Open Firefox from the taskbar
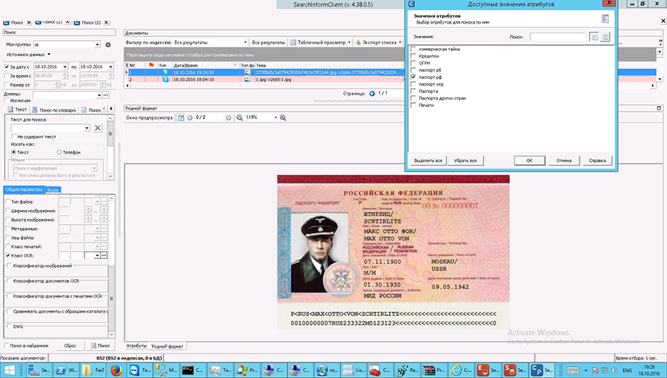This screenshot has width=667, height=378. (x=116, y=370)
